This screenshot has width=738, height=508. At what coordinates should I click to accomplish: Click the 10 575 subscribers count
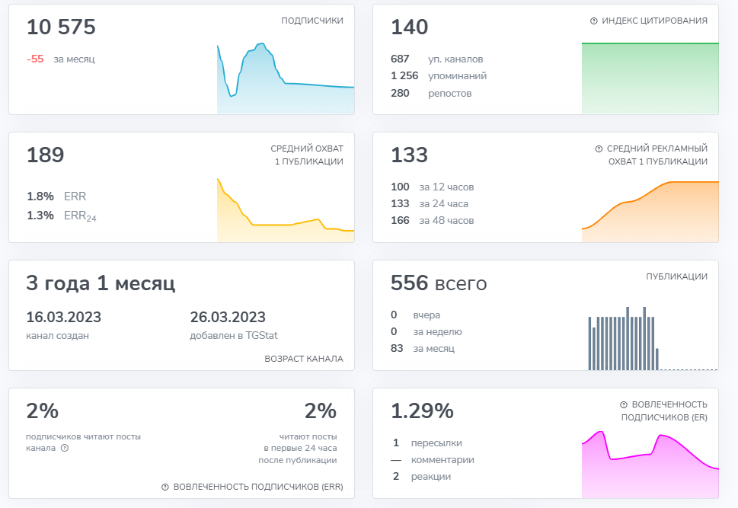click(61, 27)
